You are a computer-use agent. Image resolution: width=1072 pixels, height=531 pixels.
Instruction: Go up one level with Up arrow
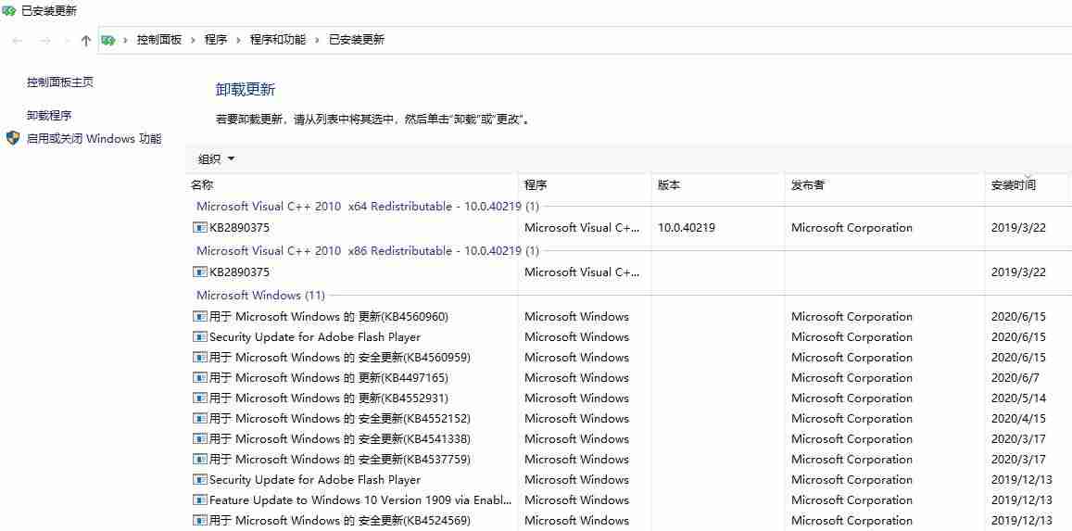click(85, 41)
